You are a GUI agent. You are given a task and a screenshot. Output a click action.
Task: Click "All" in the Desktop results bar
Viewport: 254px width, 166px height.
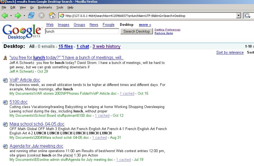coord(32,47)
